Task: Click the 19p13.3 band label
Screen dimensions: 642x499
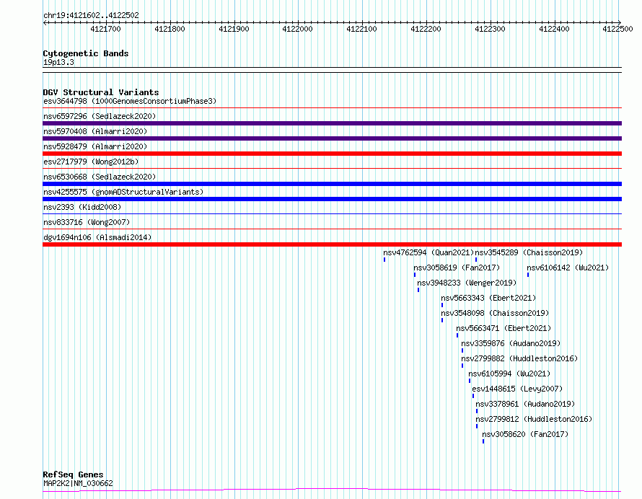Action: 58,62
